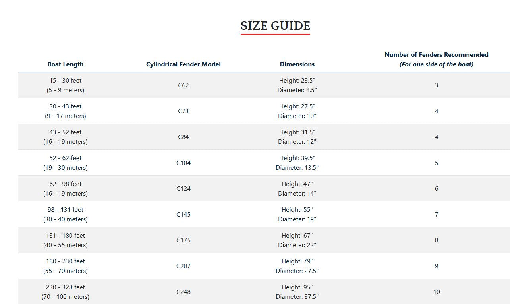Select the Boat Length column header
Viewport: 510px width, 304px height.
point(66,64)
